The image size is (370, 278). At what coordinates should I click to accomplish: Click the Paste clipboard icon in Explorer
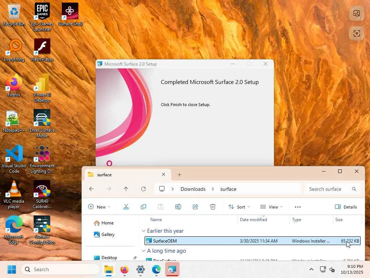161,207
